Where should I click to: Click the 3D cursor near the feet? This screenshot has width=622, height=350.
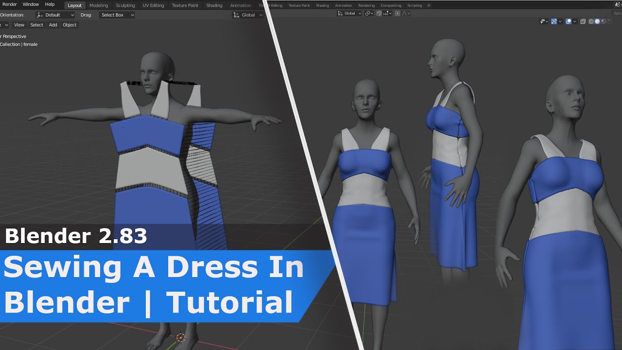point(181,337)
